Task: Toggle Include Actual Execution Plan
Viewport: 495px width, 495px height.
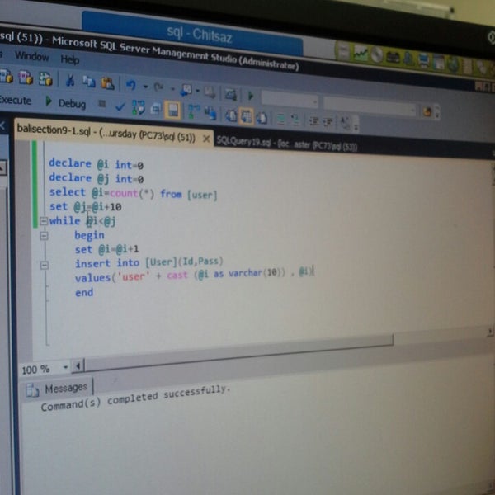Action: (x=194, y=111)
